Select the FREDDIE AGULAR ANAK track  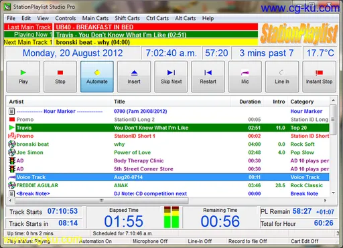click(169, 185)
